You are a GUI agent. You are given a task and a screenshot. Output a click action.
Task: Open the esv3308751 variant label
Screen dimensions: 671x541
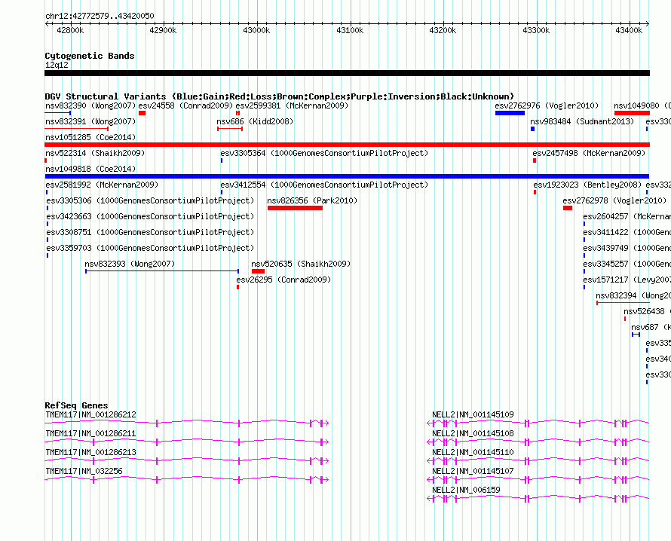click(x=150, y=232)
